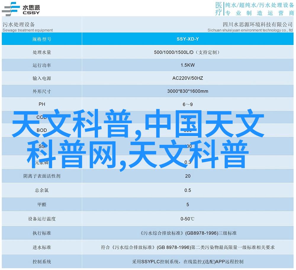The width and height of the screenshot is (296, 270).
Task: Click the 阴离子表面活性剂 row label
Action: click(x=42, y=176)
